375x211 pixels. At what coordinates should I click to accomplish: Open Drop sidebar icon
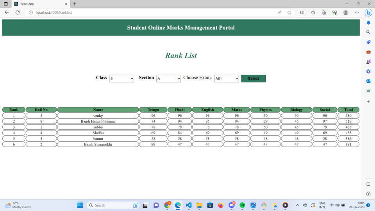tap(368, 91)
